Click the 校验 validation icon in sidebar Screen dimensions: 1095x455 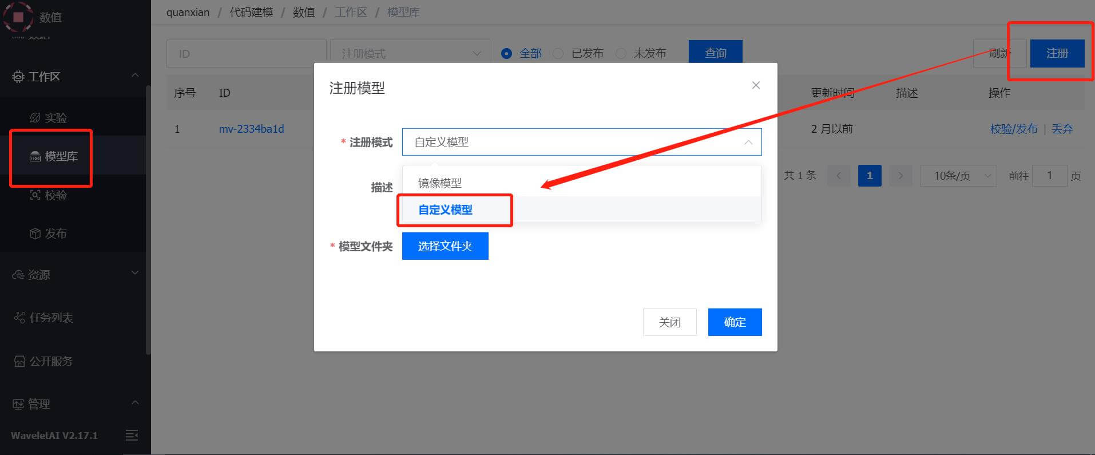(35, 195)
